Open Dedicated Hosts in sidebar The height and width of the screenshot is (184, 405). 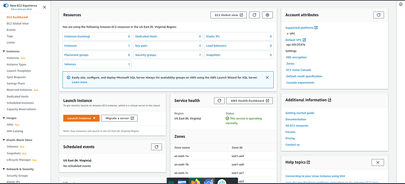(x=18, y=97)
